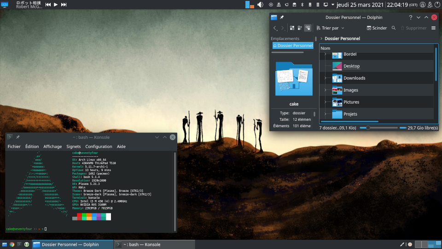442x249 pixels.
Task: Open the disk devices tray icon
Action: coord(294,5)
